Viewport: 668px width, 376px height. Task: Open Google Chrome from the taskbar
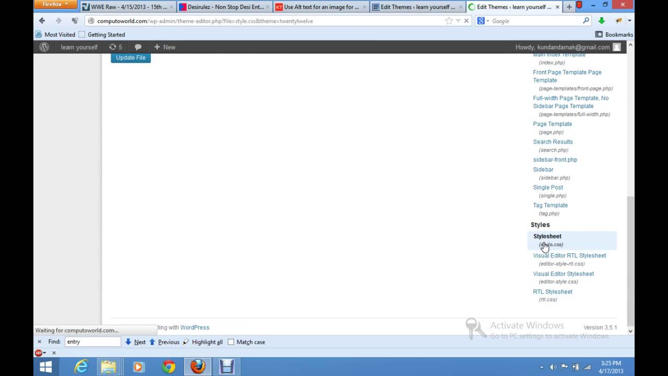[168, 367]
